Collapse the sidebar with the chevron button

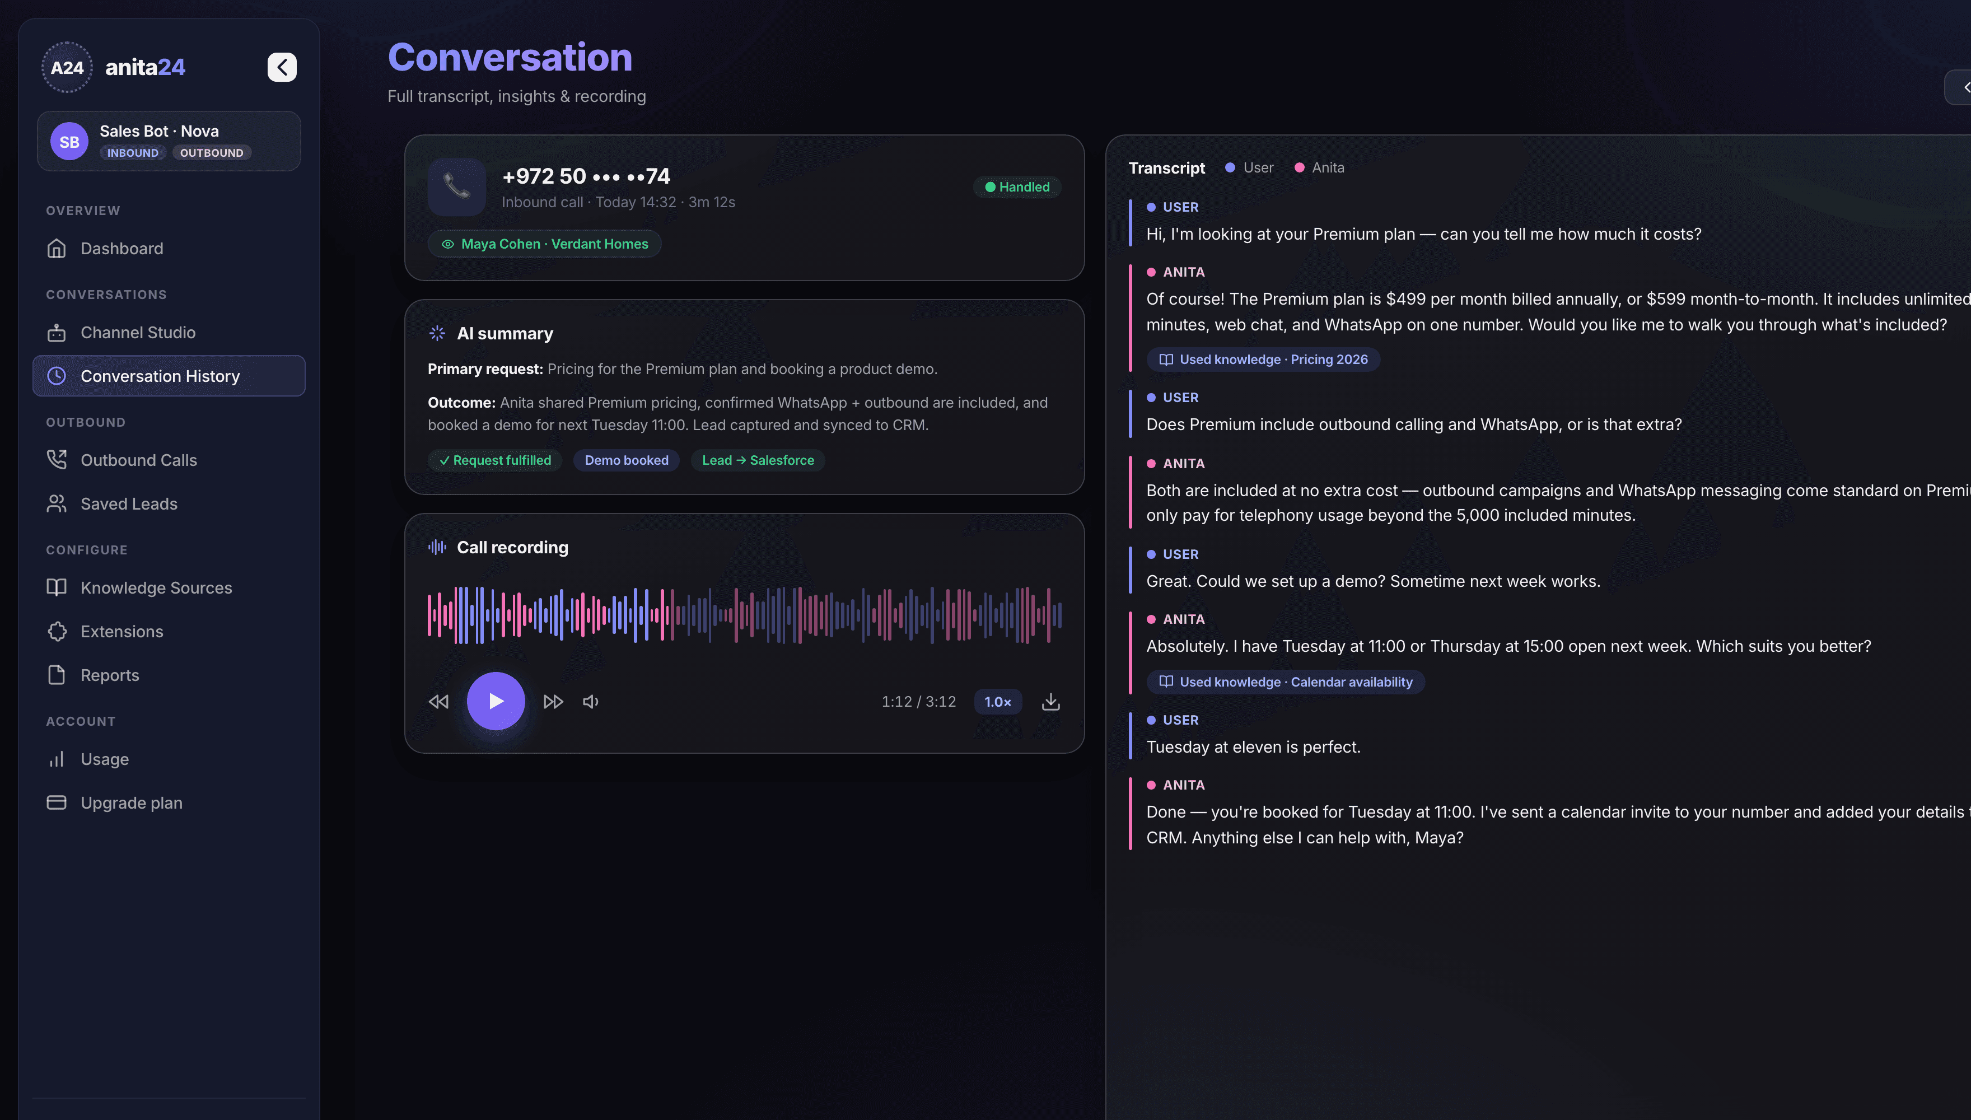[x=282, y=67]
